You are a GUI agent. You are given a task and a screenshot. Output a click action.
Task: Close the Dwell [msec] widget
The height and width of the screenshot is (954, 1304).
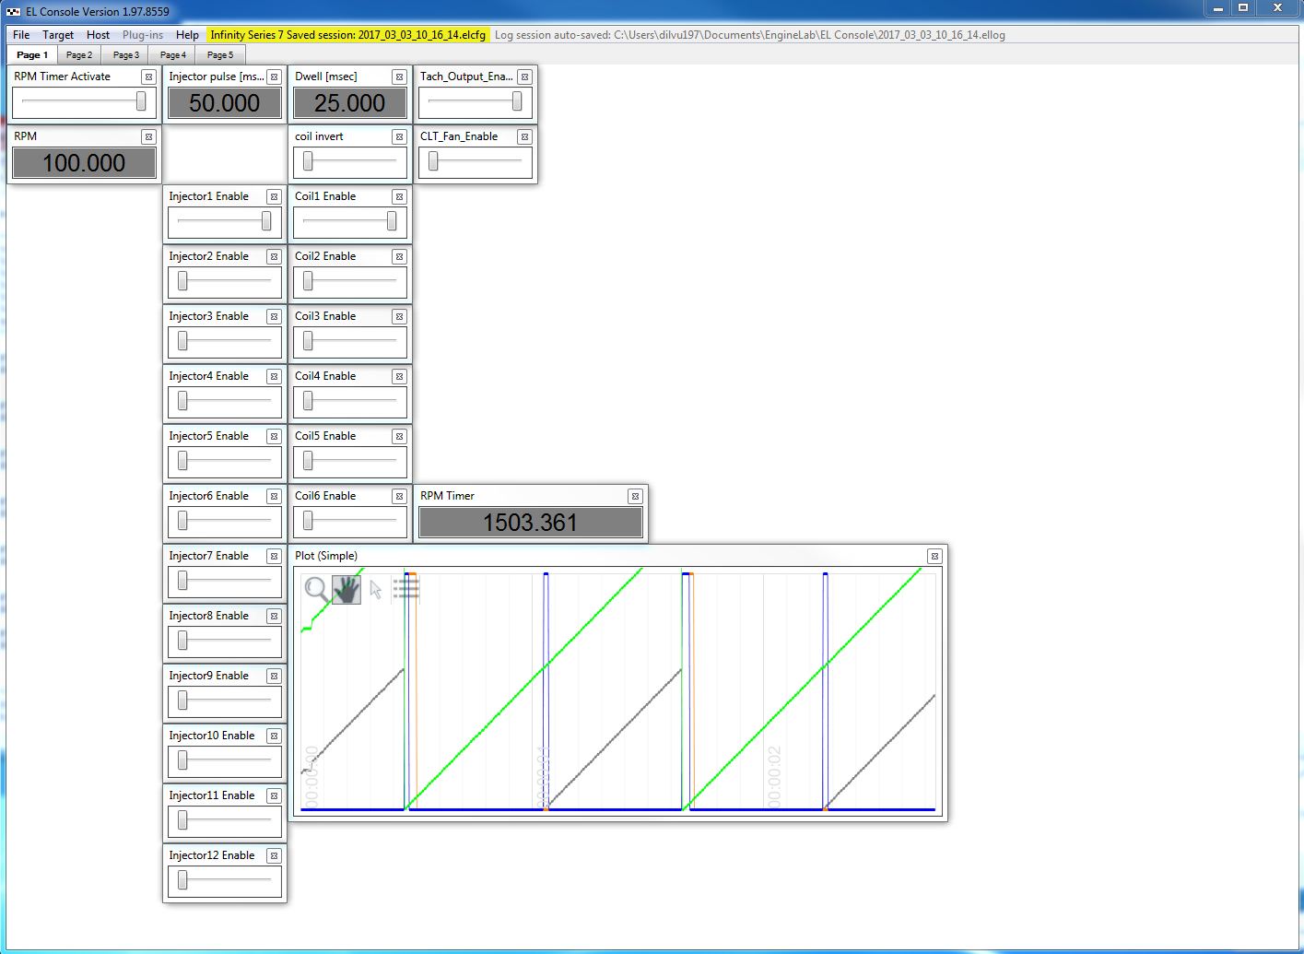399,77
